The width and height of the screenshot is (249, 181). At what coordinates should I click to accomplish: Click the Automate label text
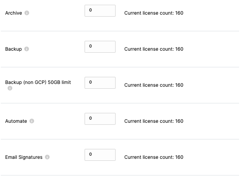[x=16, y=121]
